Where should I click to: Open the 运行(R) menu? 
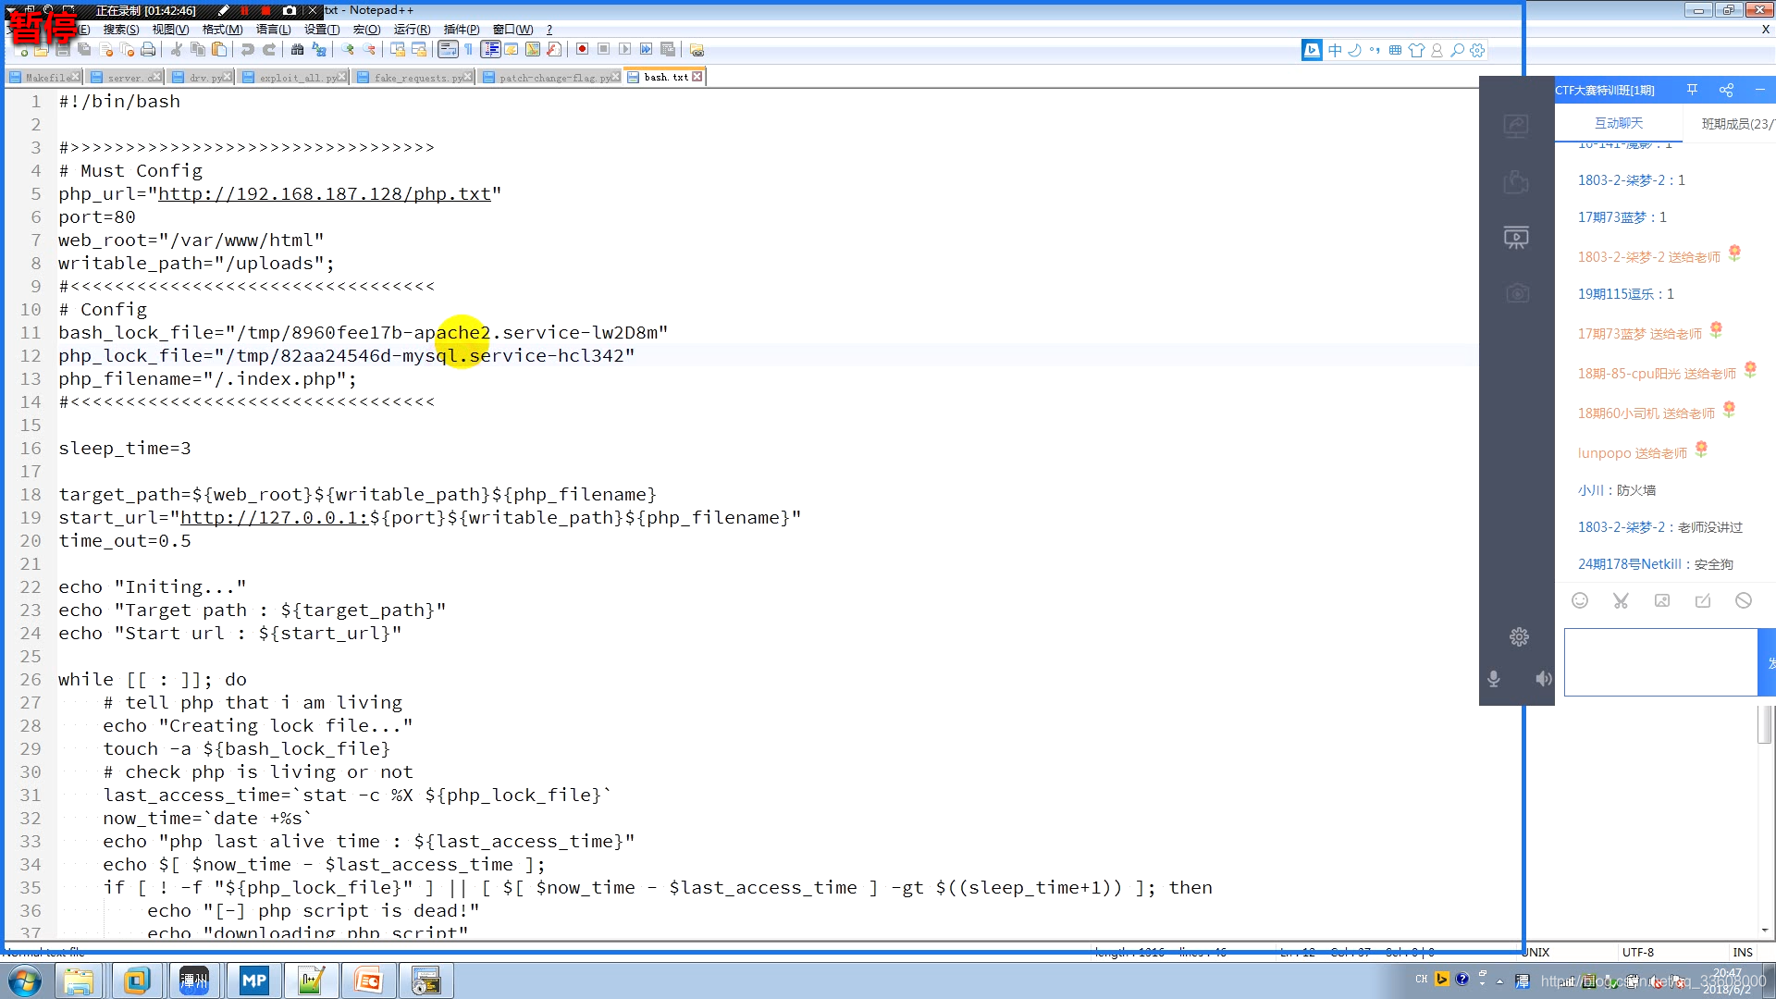point(412,30)
